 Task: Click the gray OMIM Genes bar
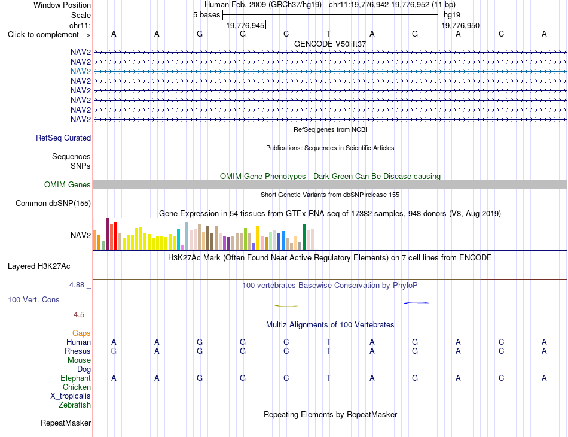point(330,184)
